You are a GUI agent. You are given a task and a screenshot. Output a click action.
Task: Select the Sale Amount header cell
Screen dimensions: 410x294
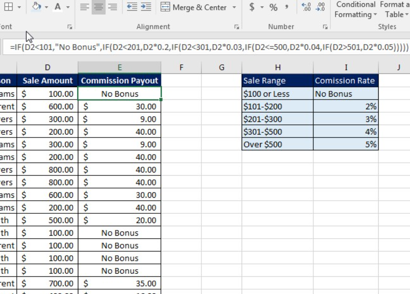click(x=47, y=81)
